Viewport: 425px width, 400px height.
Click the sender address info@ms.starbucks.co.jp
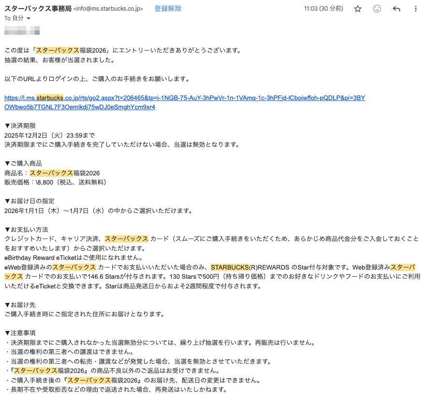(x=108, y=9)
